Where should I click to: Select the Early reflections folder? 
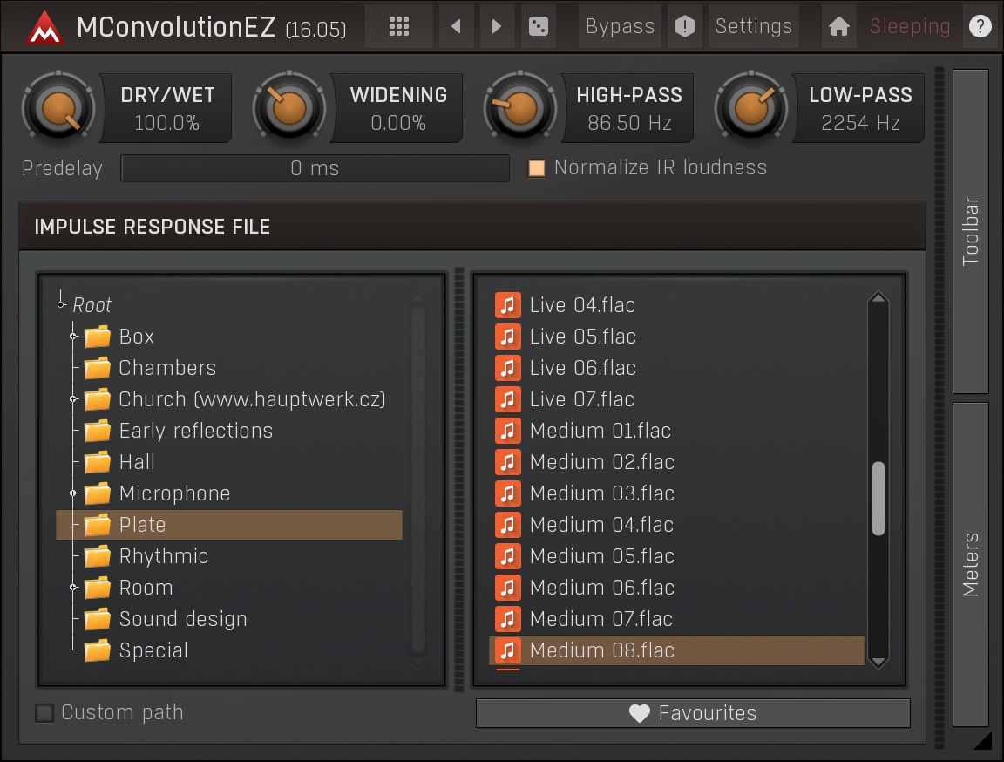click(x=229, y=431)
